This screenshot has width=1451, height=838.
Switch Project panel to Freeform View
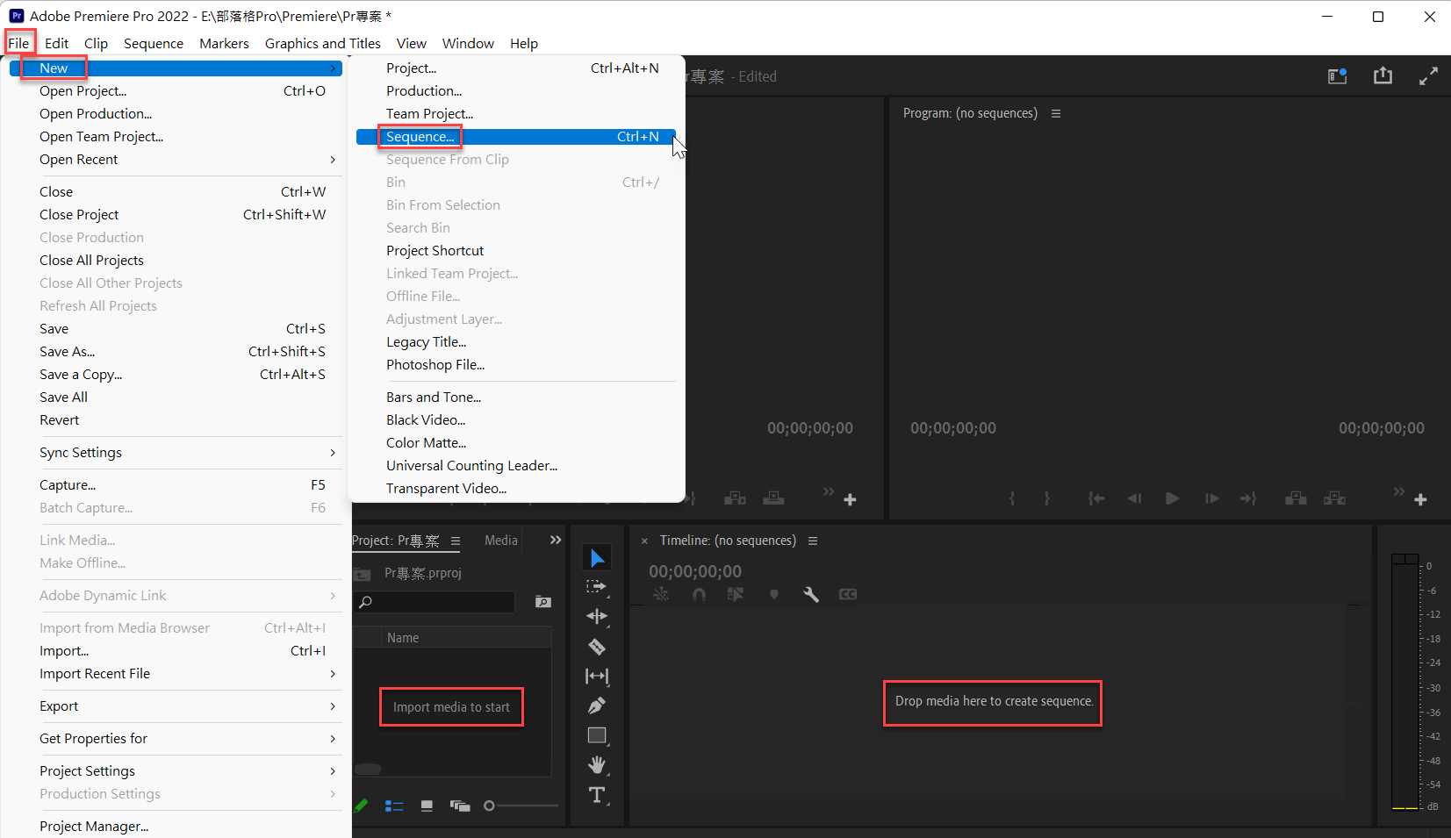click(x=460, y=806)
